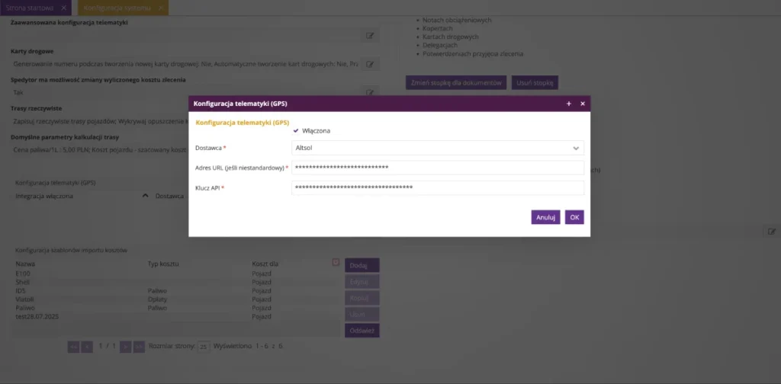781x384 pixels.
Task: Switch to the Strona startowa tab
Action: (30, 8)
